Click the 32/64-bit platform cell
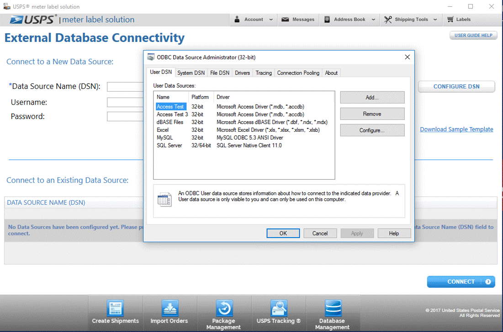Screen dimensions: 503x332 201,145
